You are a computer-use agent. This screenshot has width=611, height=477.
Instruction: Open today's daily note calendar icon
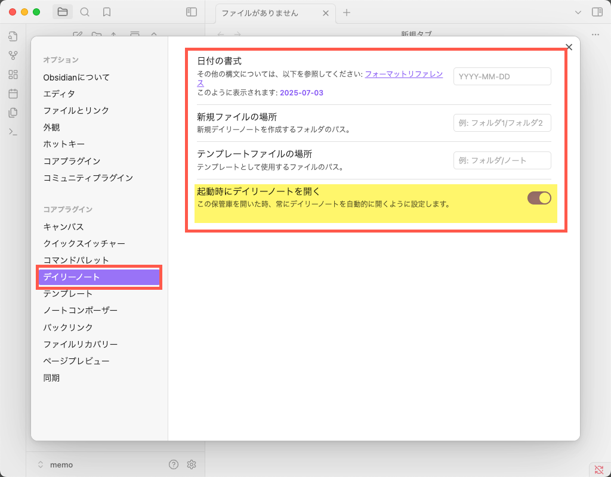(x=13, y=94)
